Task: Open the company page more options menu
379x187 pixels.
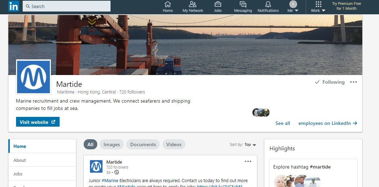Action: click(x=354, y=82)
